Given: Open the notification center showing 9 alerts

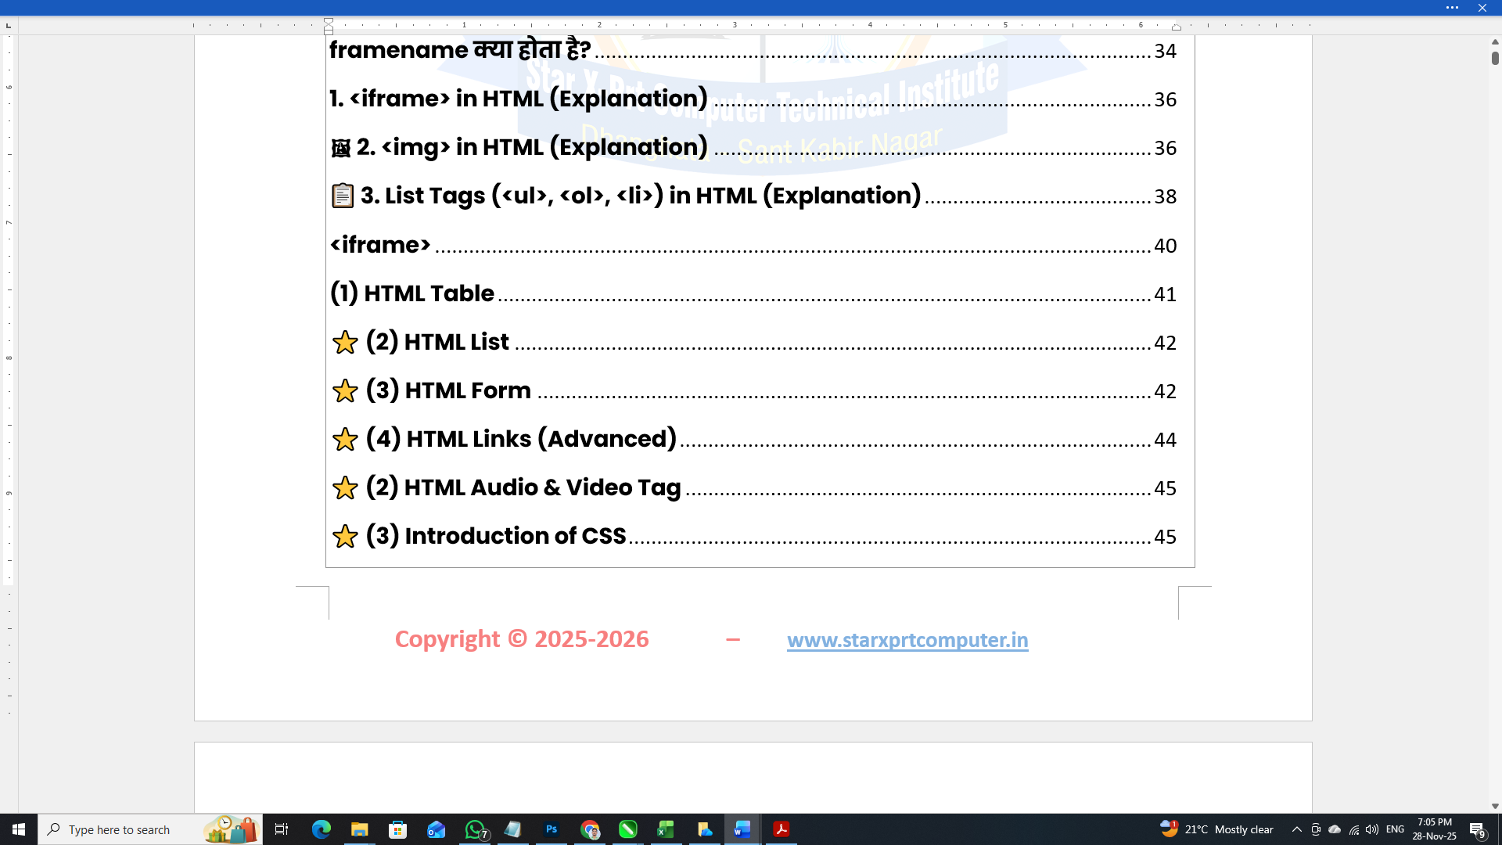Looking at the screenshot, I should pos(1479,829).
